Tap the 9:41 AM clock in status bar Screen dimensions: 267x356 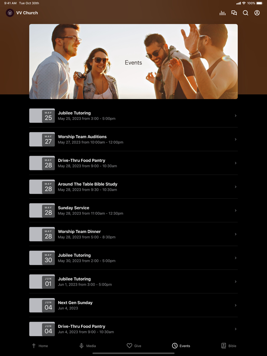pos(10,3)
